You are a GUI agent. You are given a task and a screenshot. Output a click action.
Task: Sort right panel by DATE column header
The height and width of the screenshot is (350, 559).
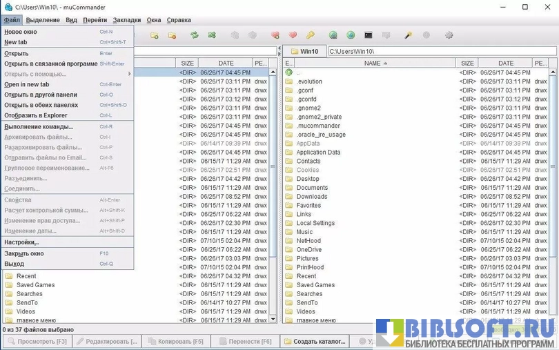coord(505,63)
